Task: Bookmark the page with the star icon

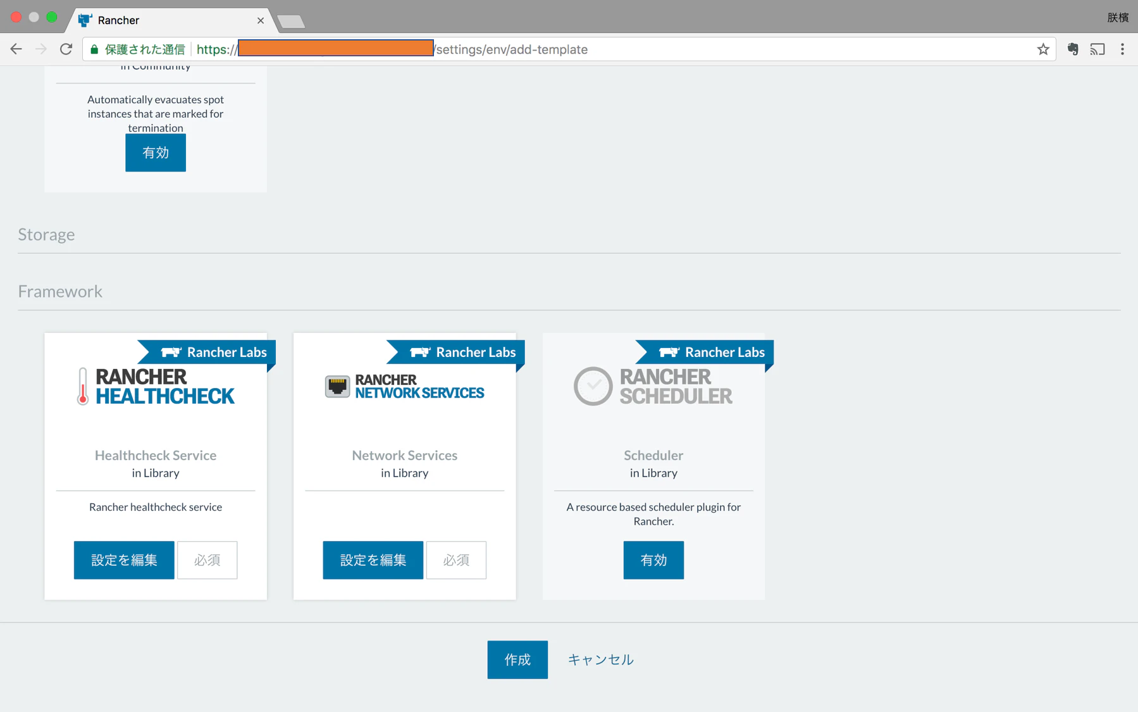Action: 1043,49
